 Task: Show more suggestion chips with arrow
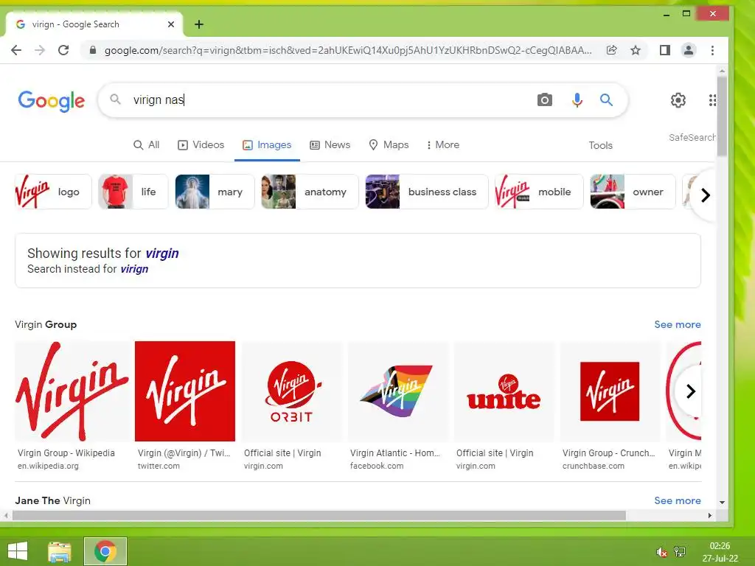(x=706, y=195)
